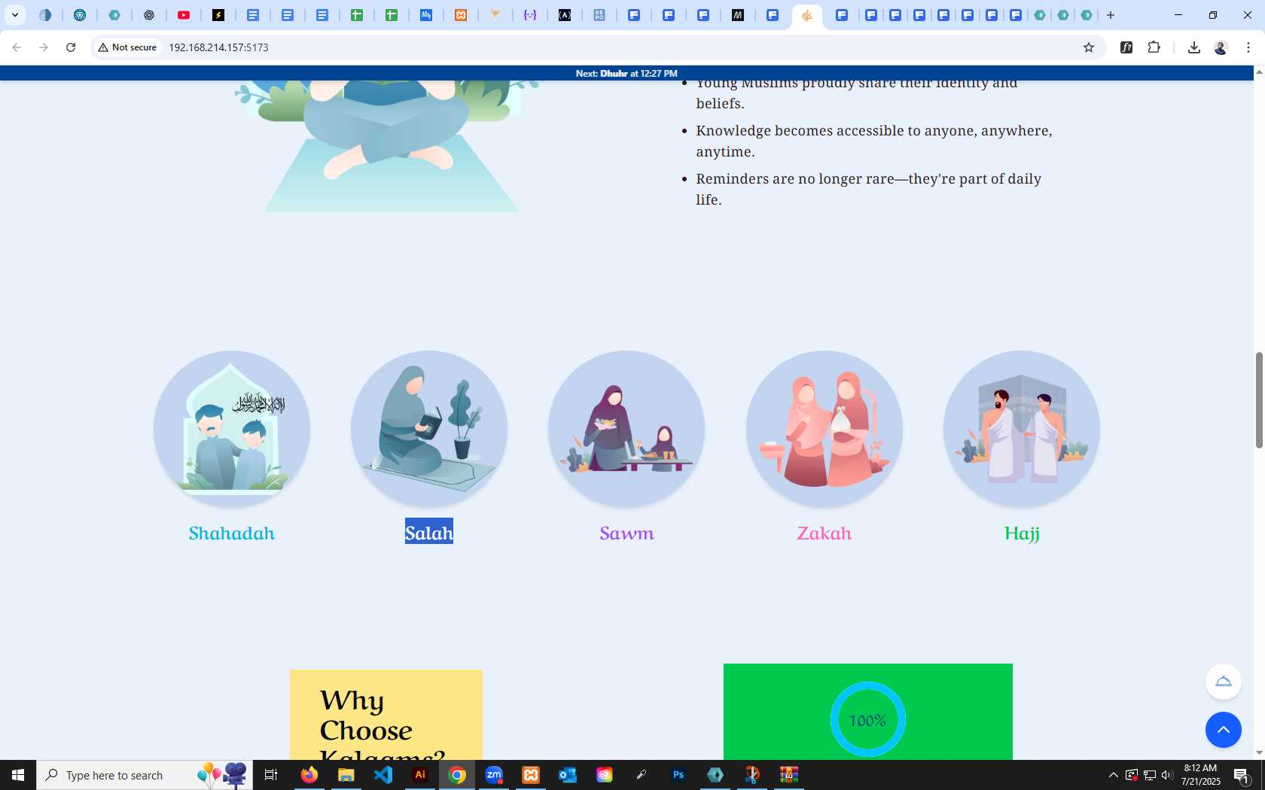Open the Hajj link

[1022, 533]
